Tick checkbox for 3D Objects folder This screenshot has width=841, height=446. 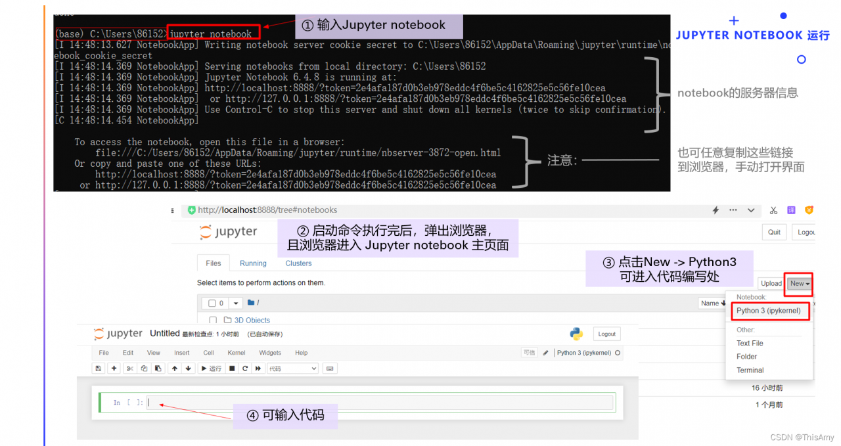pos(213,321)
